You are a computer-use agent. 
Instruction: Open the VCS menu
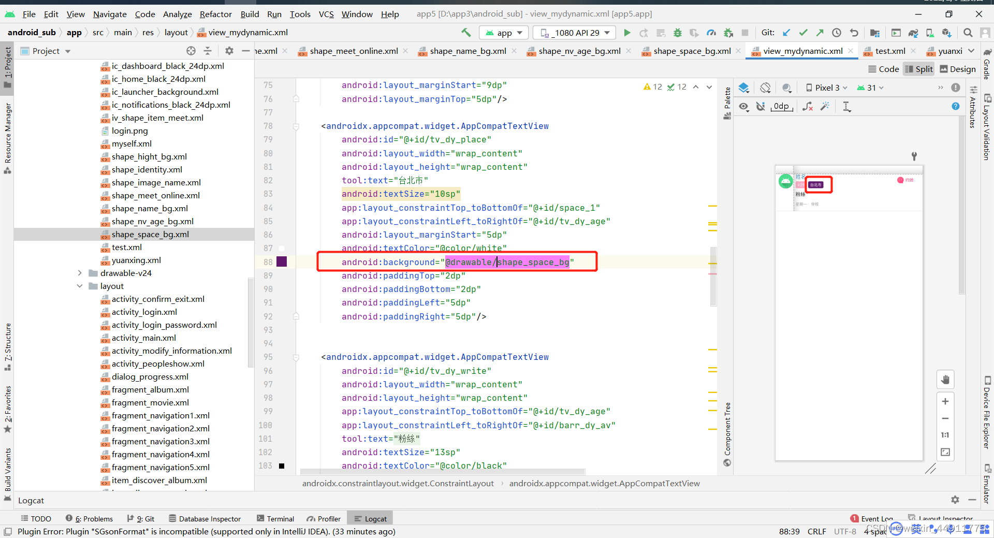pyautogui.click(x=326, y=14)
